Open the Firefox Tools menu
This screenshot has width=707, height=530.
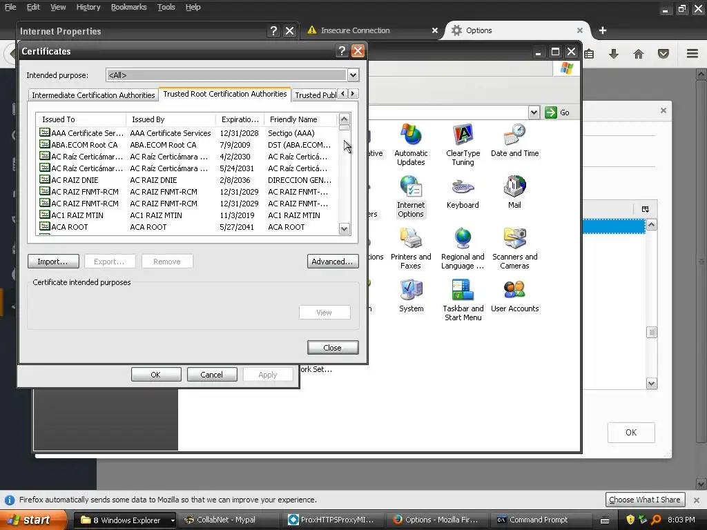pos(166,7)
